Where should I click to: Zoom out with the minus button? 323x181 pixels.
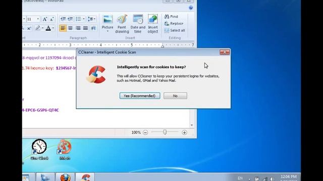tap(145, 133)
